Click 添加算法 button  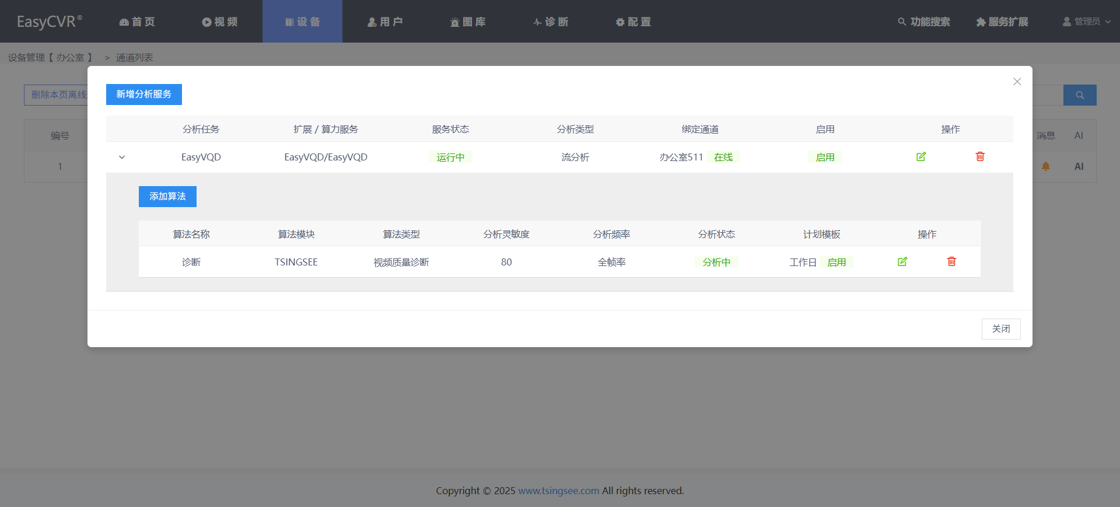tap(167, 197)
